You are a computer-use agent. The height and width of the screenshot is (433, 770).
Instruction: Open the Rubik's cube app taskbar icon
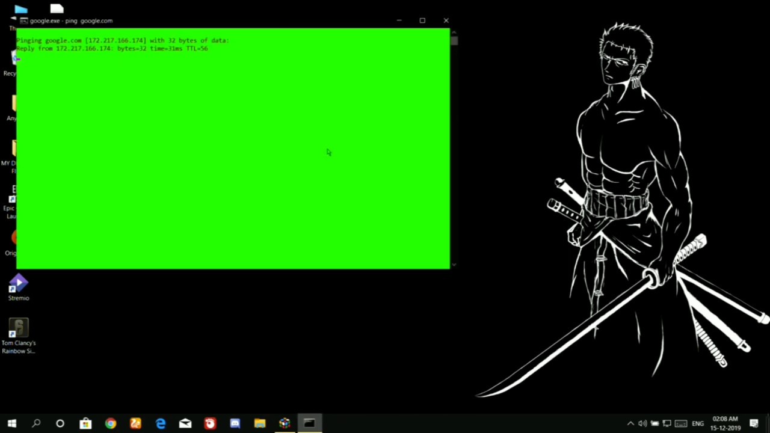click(285, 423)
